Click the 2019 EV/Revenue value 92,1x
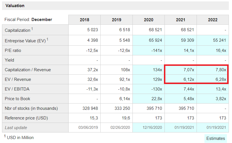The image size is (232, 143). (125, 79)
